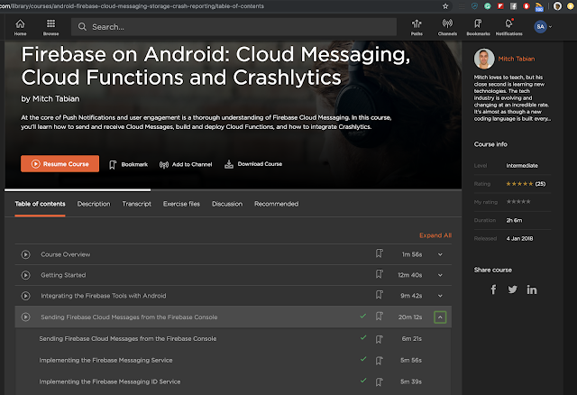Click Course Overview module title

(66, 254)
